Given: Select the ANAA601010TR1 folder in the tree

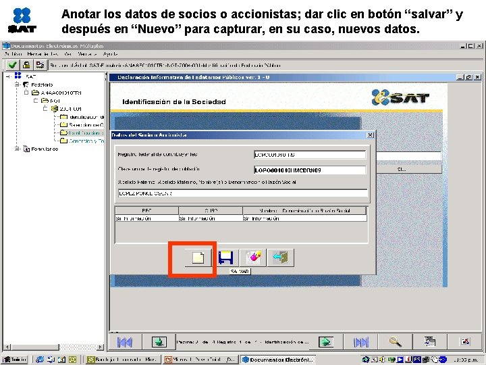Looking at the screenshot, I should coord(57,93).
